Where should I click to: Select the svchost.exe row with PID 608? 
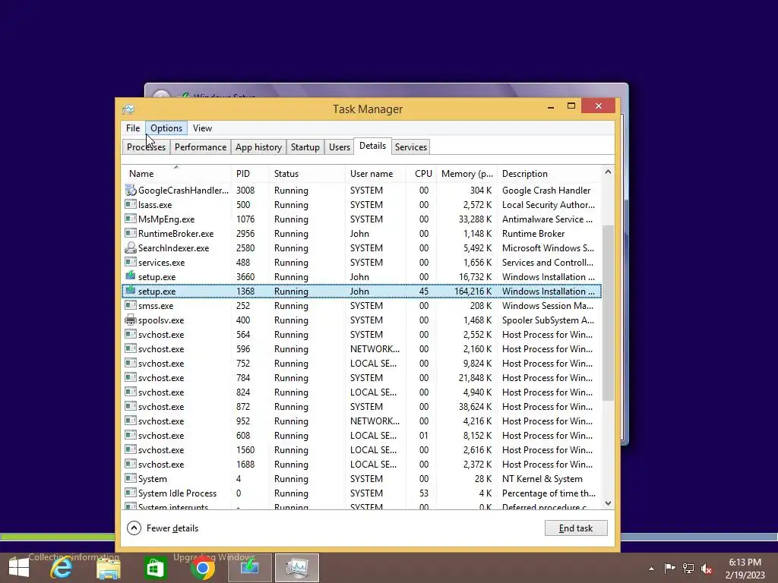[x=361, y=435]
